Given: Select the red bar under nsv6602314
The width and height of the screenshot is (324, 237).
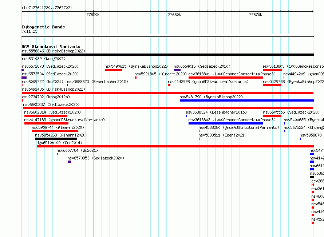Looking at the screenshot, I should [46, 116].
